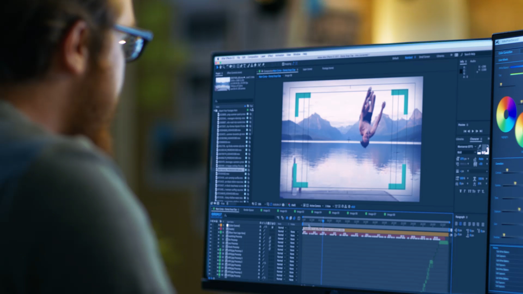Select the Standard workspace

click(x=409, y=58)
